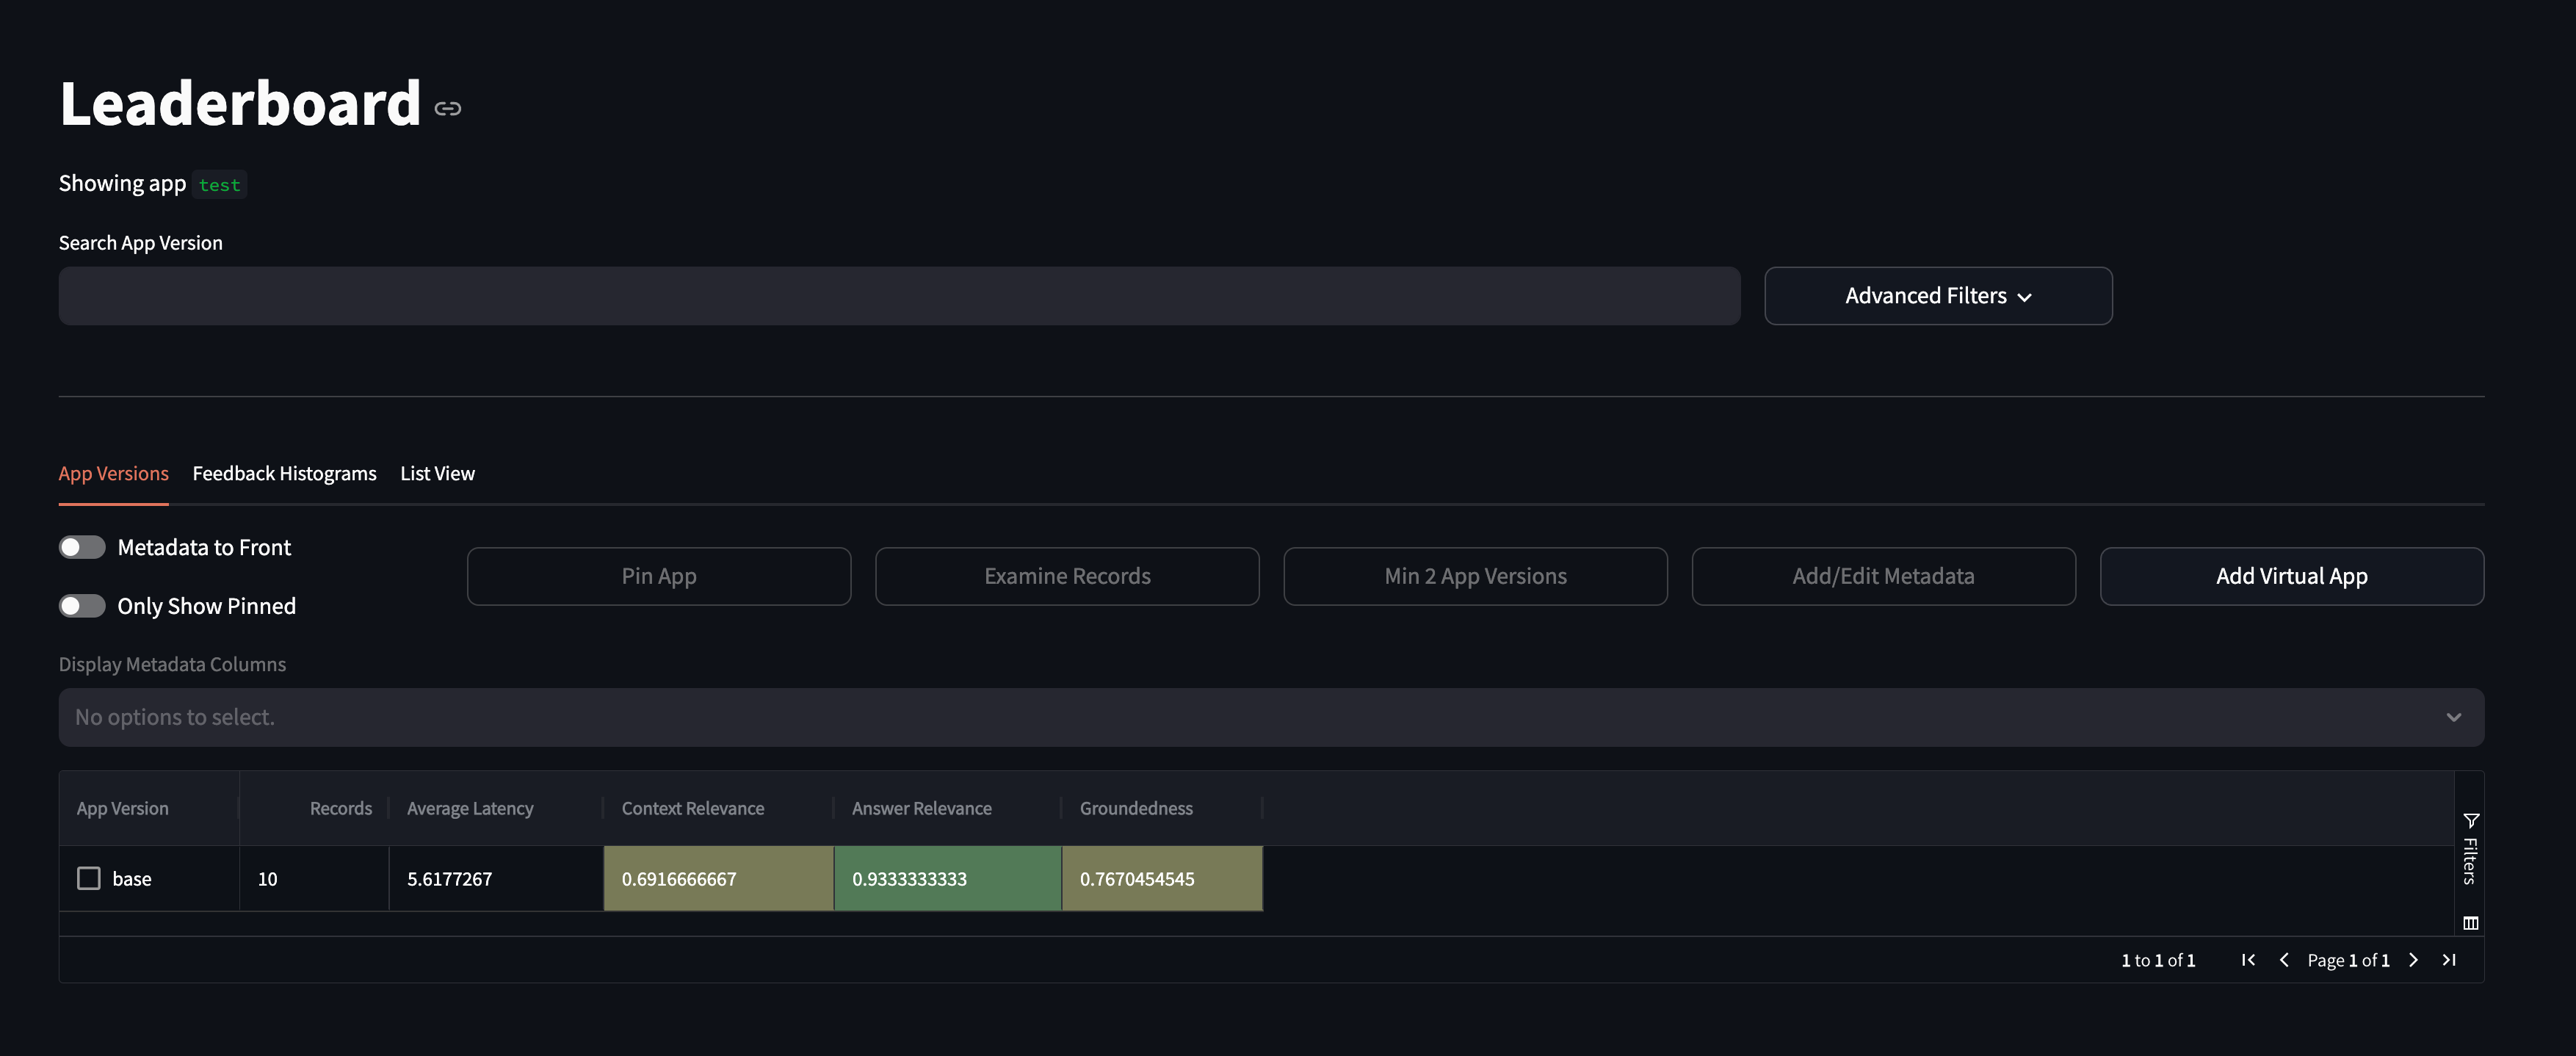The height and width of the screenshot is (1056, 2576).
Task: Switch to the List View tab
Action: [x=437, y=473]
